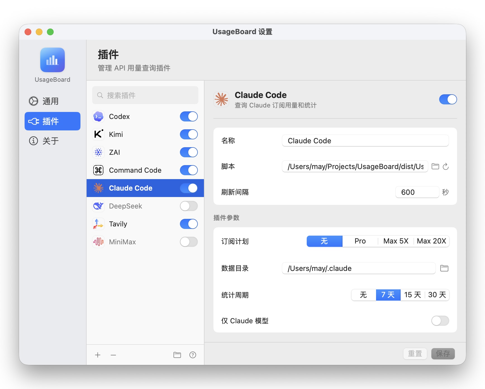Select the Max 5X subscription plan

396,241
